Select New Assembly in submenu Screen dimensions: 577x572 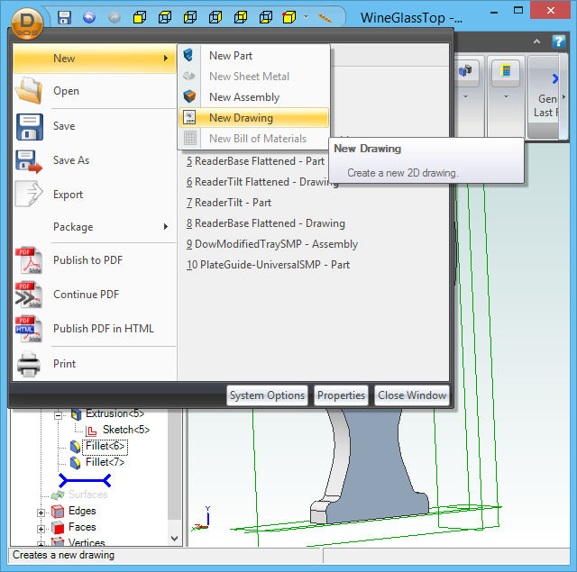[x=253, y=97]
